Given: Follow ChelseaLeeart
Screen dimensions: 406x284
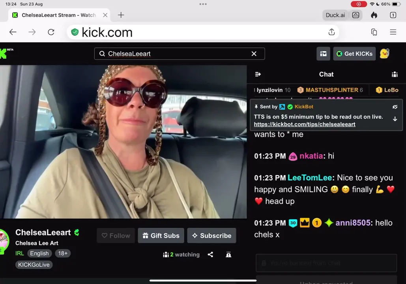Looking at the screenshot, I should point(116,235).
